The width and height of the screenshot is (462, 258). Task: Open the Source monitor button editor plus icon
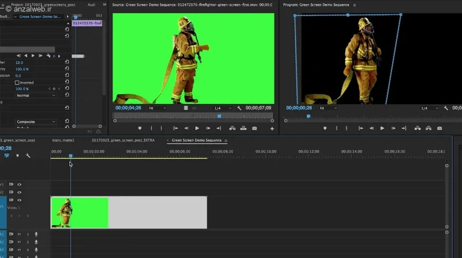tap(272, 128)
